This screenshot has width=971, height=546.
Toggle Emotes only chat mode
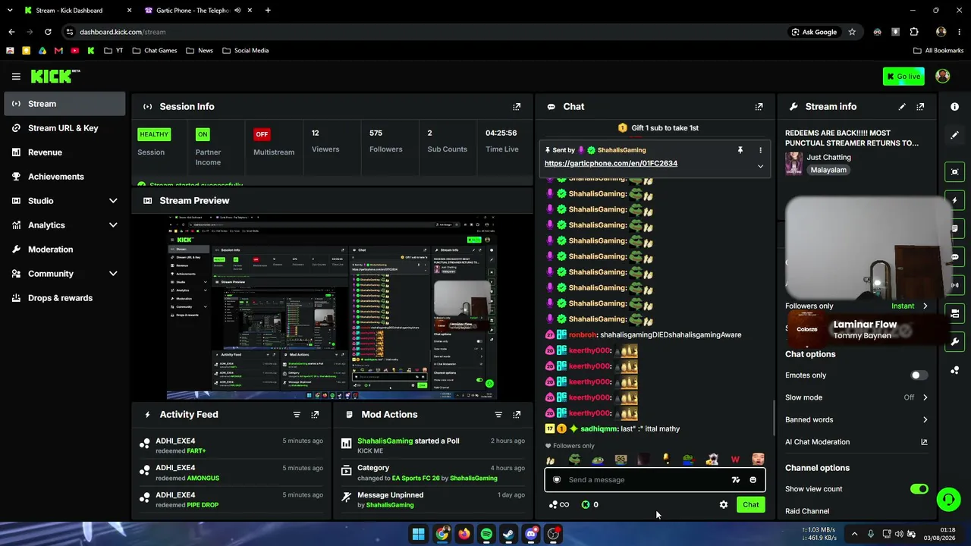(919, 375)
